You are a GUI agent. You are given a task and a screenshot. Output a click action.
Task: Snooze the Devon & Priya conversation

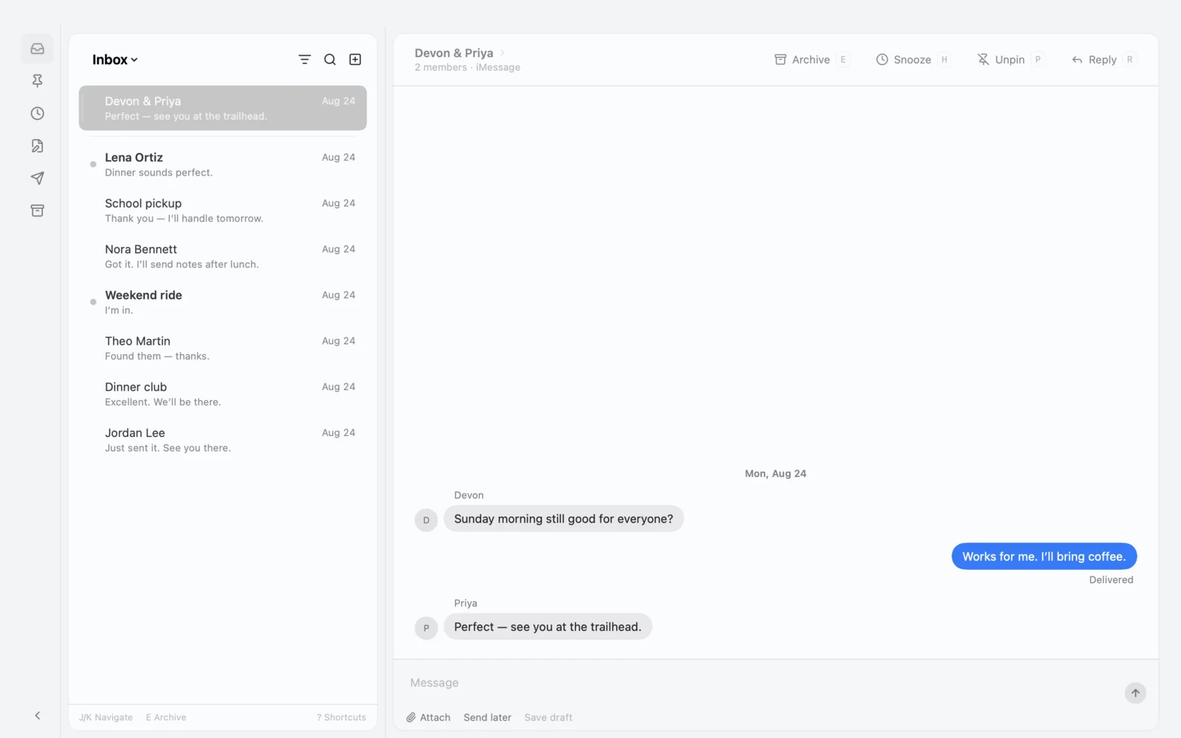[912, 60]
